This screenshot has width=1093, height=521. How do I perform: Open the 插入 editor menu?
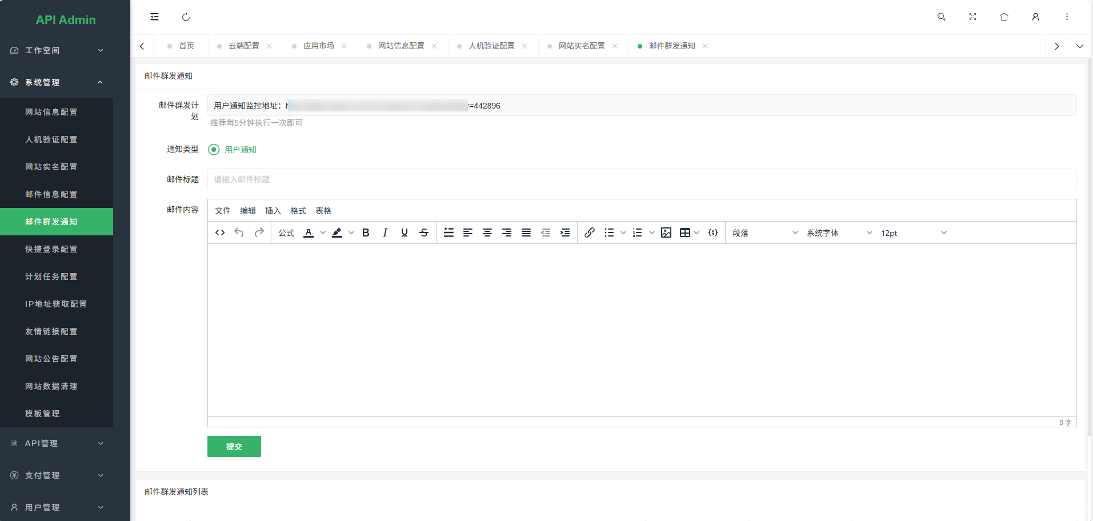coord(273,211)
